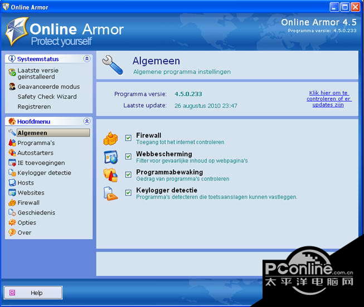This screenshot has height=307, width=364.
Task: Click the Hosts monitor icon
Action: (x=12, y=182)
